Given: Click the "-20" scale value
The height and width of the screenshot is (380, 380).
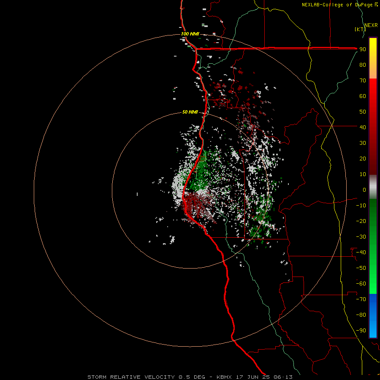Looking at the screenshot, I should 361,221.
